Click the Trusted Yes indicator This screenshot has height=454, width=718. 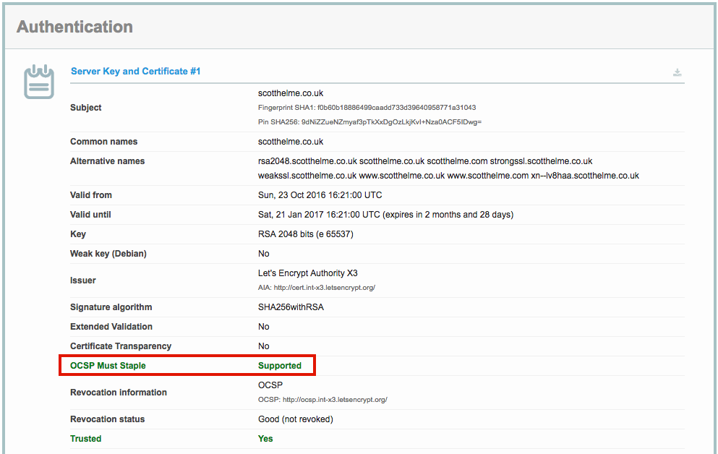[265, 438]
